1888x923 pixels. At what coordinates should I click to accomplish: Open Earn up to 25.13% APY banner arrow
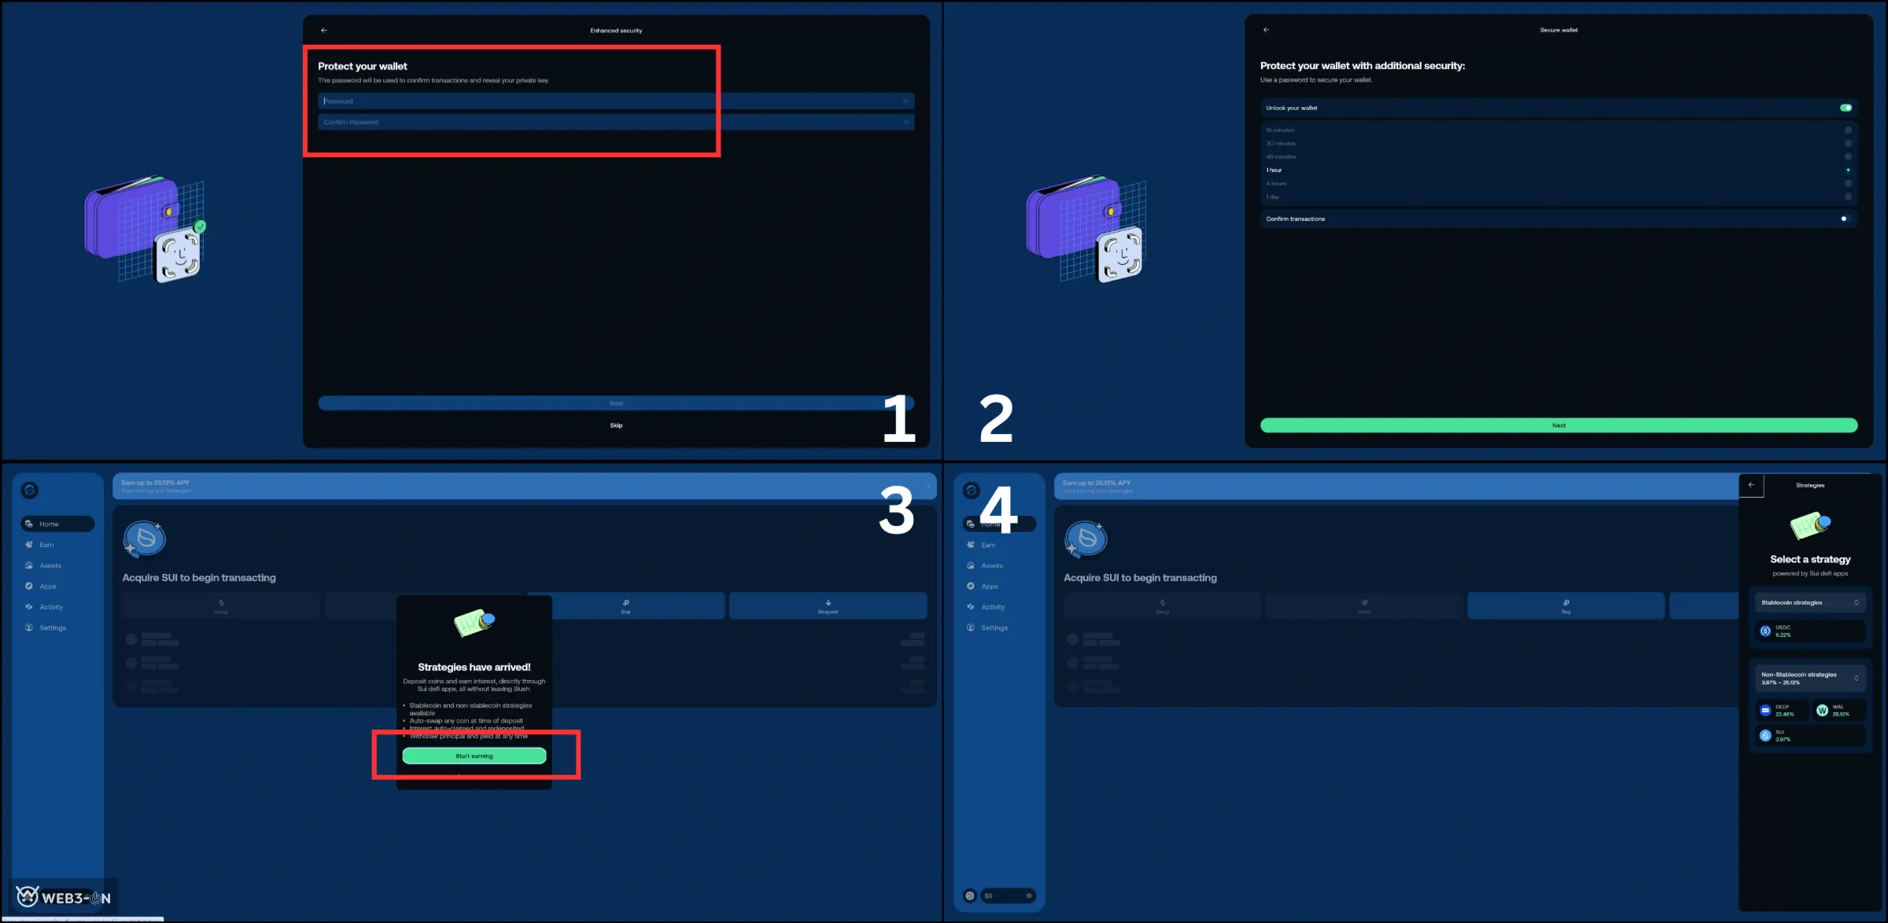pos(927,486)
